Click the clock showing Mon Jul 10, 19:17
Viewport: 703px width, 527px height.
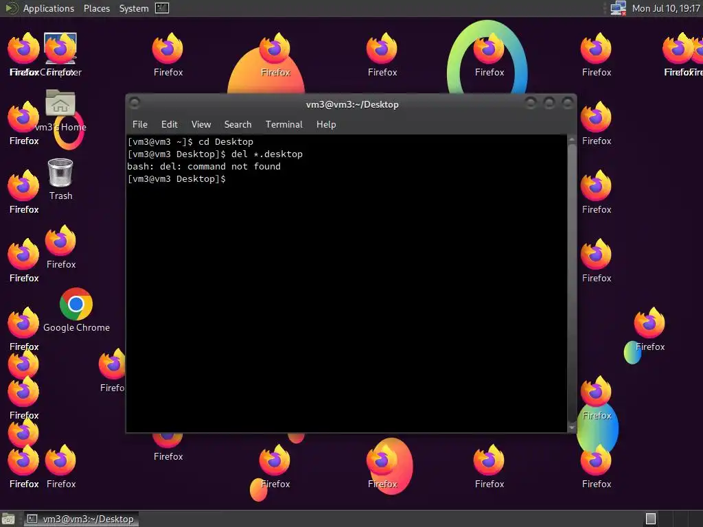pyautogui.click(x=666, y=8)
